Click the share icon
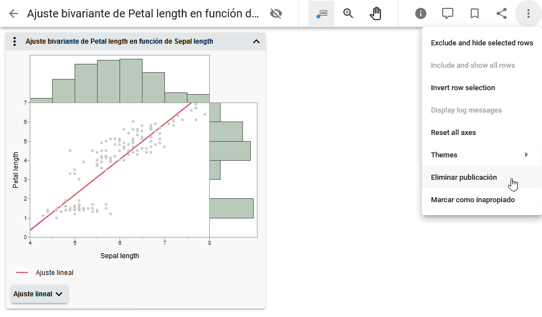Image resolution: width=542 pixels, height=317 pixels. 502,13
